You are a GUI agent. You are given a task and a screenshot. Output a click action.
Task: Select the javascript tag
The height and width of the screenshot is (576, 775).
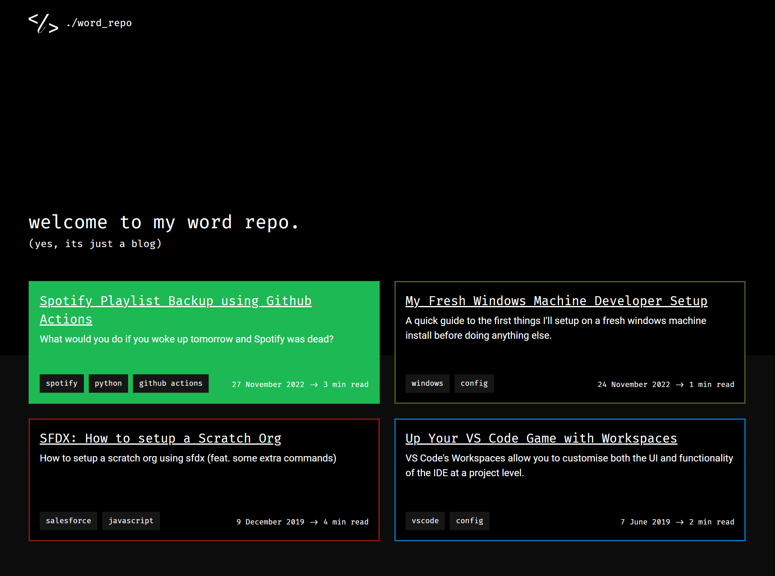coord(131,521)
